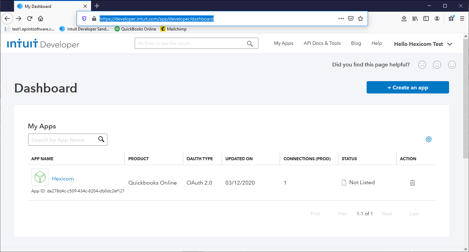Focus the 'Hit Enter to see the results' search field
Screen dimensions: 469x252
pyautogui.click(x=196, y=43)
